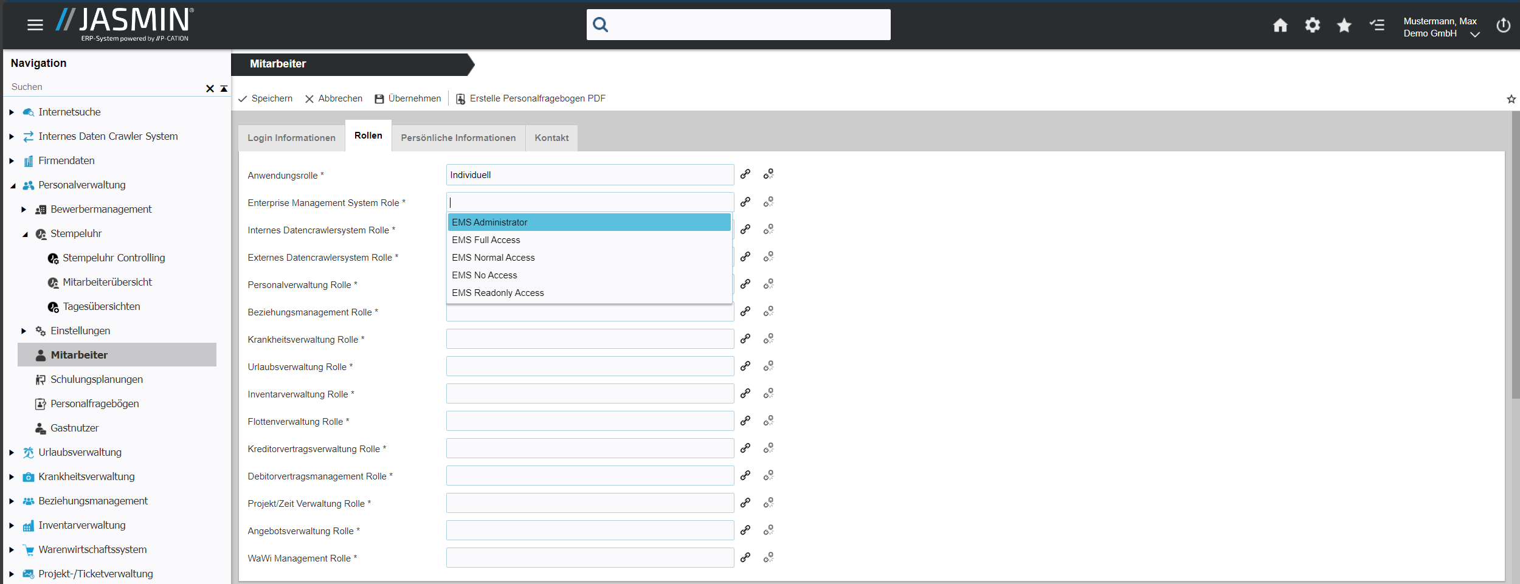Open settings gear in header

[1312, 25]
